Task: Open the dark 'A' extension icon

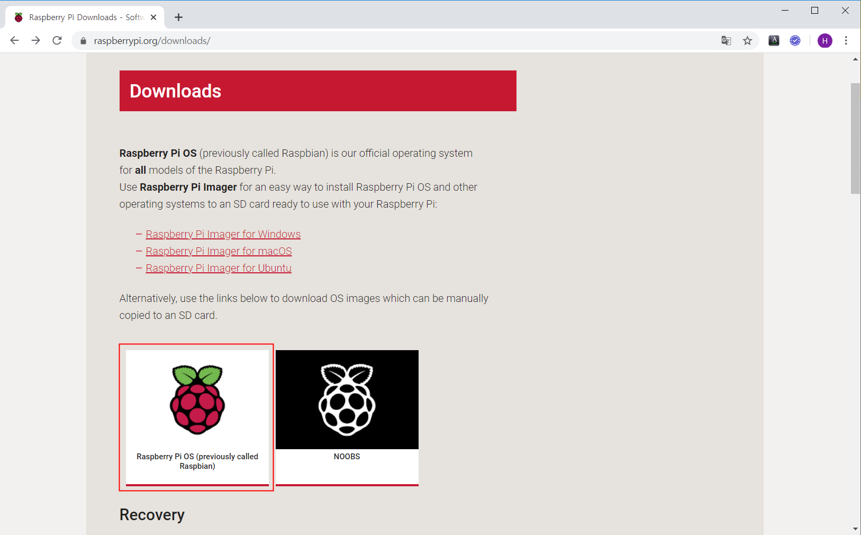Action: pyautogui.click(x=774, y=41)
